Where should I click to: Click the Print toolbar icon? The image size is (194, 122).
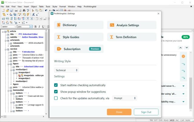16,11
